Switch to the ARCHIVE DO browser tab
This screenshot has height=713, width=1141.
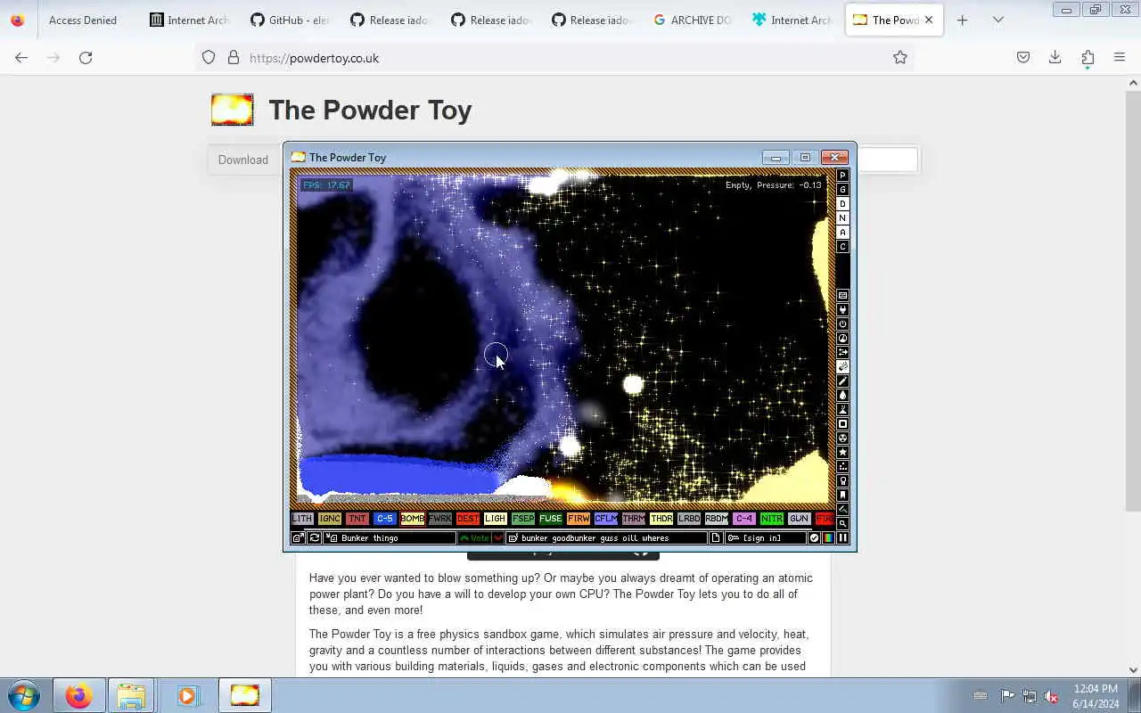coord(693,20)
